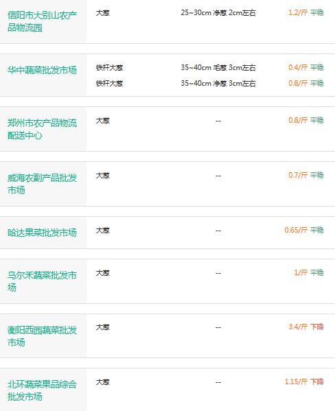This screenshot has height=411, width=335.
Task: Click the 0.65/斤 price in 哈达 row
Action: click(x=296, y=230)
